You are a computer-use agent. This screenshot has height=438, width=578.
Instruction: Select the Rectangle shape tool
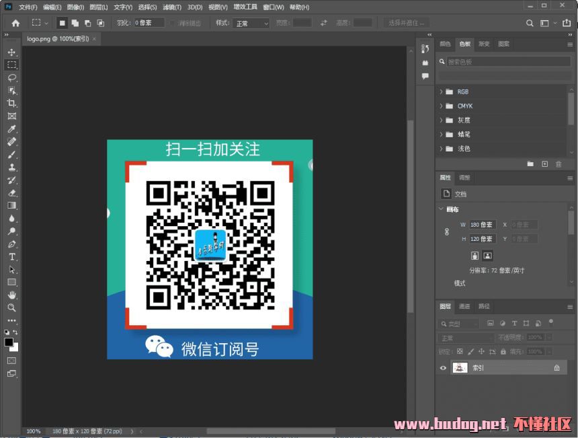[x=12, y=283]
